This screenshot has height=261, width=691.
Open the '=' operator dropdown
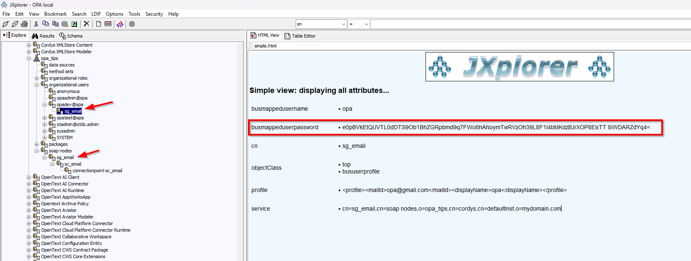[366, 24]
